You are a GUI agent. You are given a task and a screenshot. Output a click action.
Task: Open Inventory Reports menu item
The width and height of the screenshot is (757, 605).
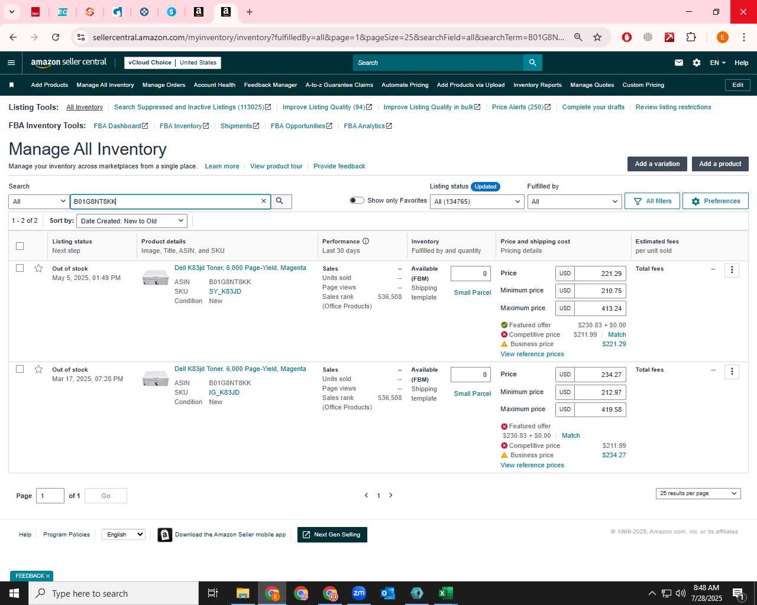538,85
